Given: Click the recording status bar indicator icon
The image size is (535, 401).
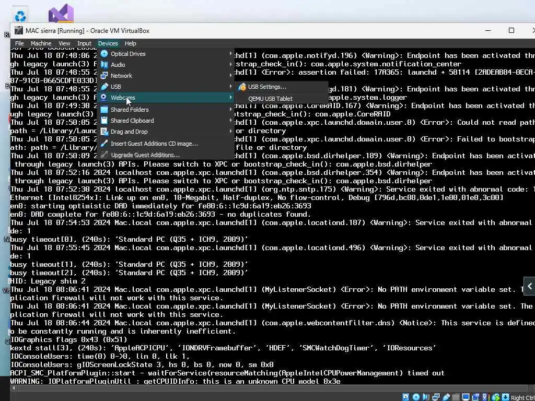Looking at the screenshot, I should click(475, 397).
